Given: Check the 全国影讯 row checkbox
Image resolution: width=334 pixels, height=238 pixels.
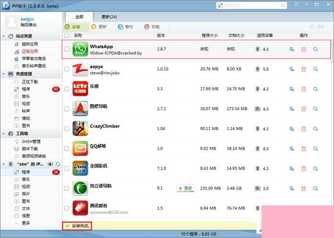Looking at the screenshot, I should 67,168.
